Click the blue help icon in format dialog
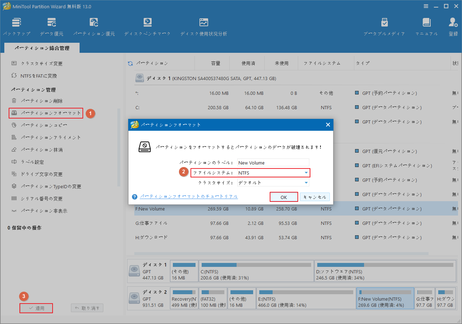The image size is (462, 324). 135,197
